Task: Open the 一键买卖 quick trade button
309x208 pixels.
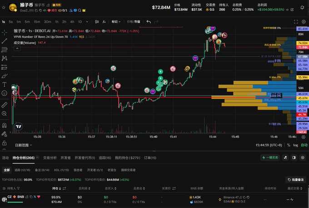Action: [x=270, y=158]
